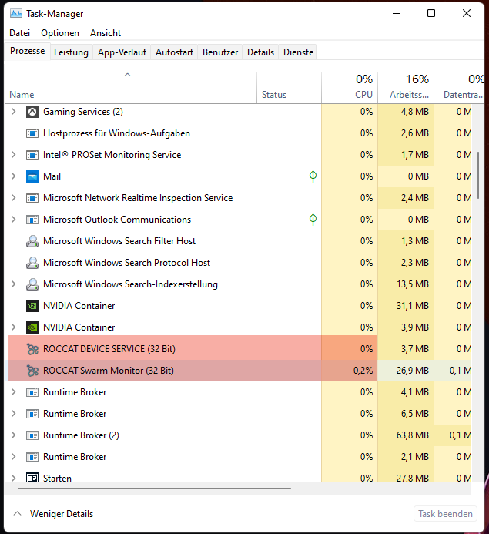Image resolution: width=489 pixels, height=534 pixels.
Task: Click the 63,8 MB memory value
Action: coord(413,435)
